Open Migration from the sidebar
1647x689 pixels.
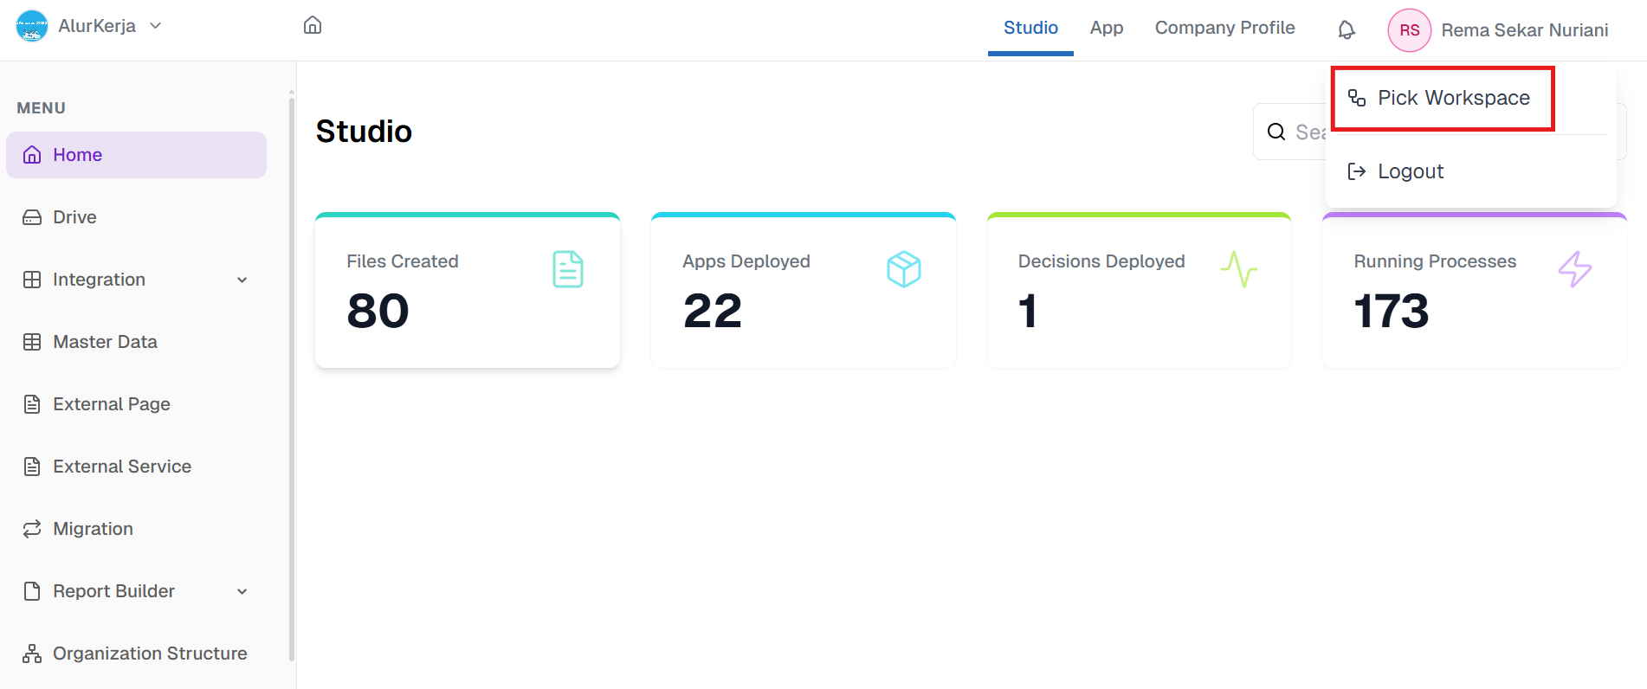[136, 529]
